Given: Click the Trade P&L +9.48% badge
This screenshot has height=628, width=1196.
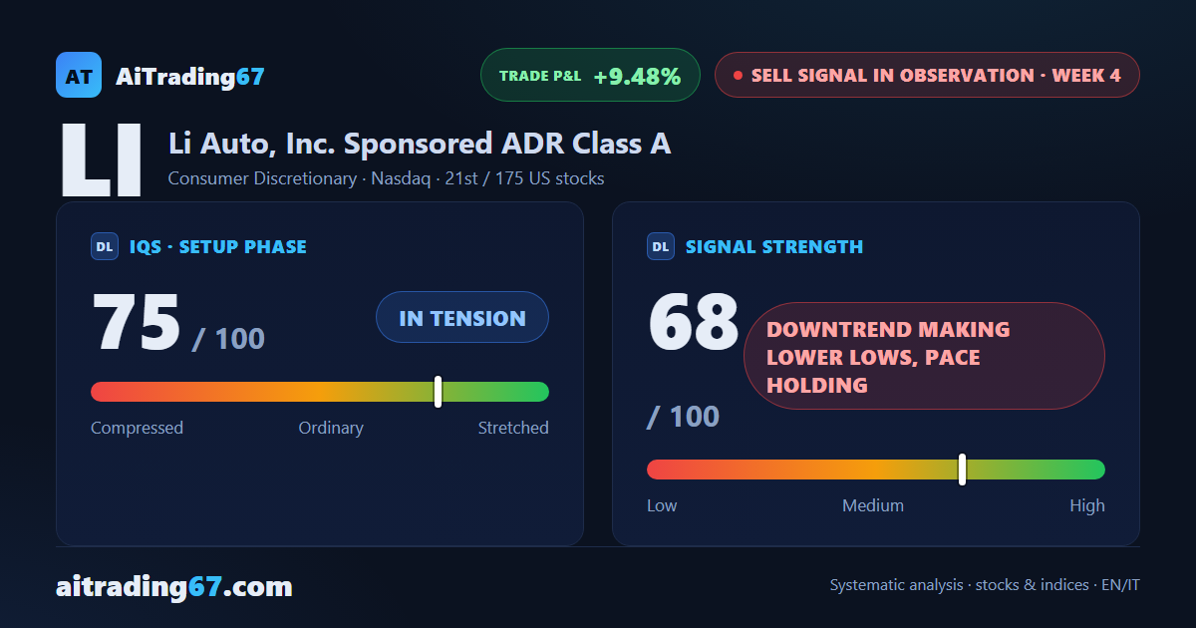Looking at the screenshot, I should point(590,75).
